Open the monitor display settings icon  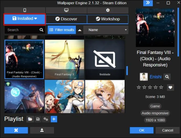(x=66, y=10)
